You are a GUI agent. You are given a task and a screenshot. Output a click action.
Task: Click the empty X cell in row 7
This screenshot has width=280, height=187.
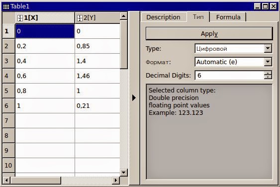click(x=45, y=121)
